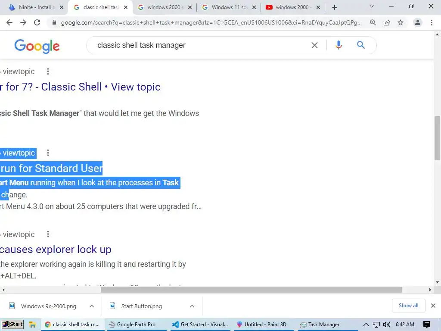Go back to the previous page
This screenshot has width=441, height=331.
pos(9,22)
